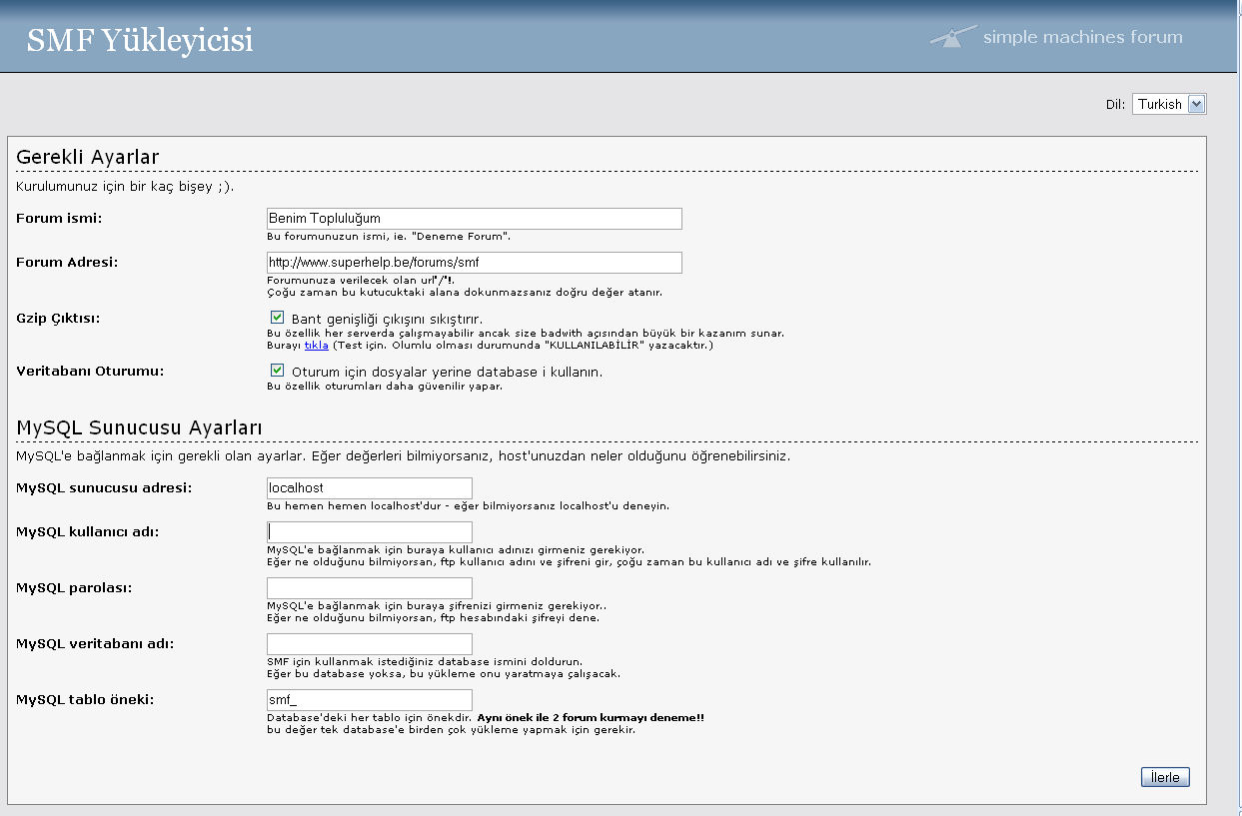Toggle the Gzip Çıktısı checkbox

(278, 318)
